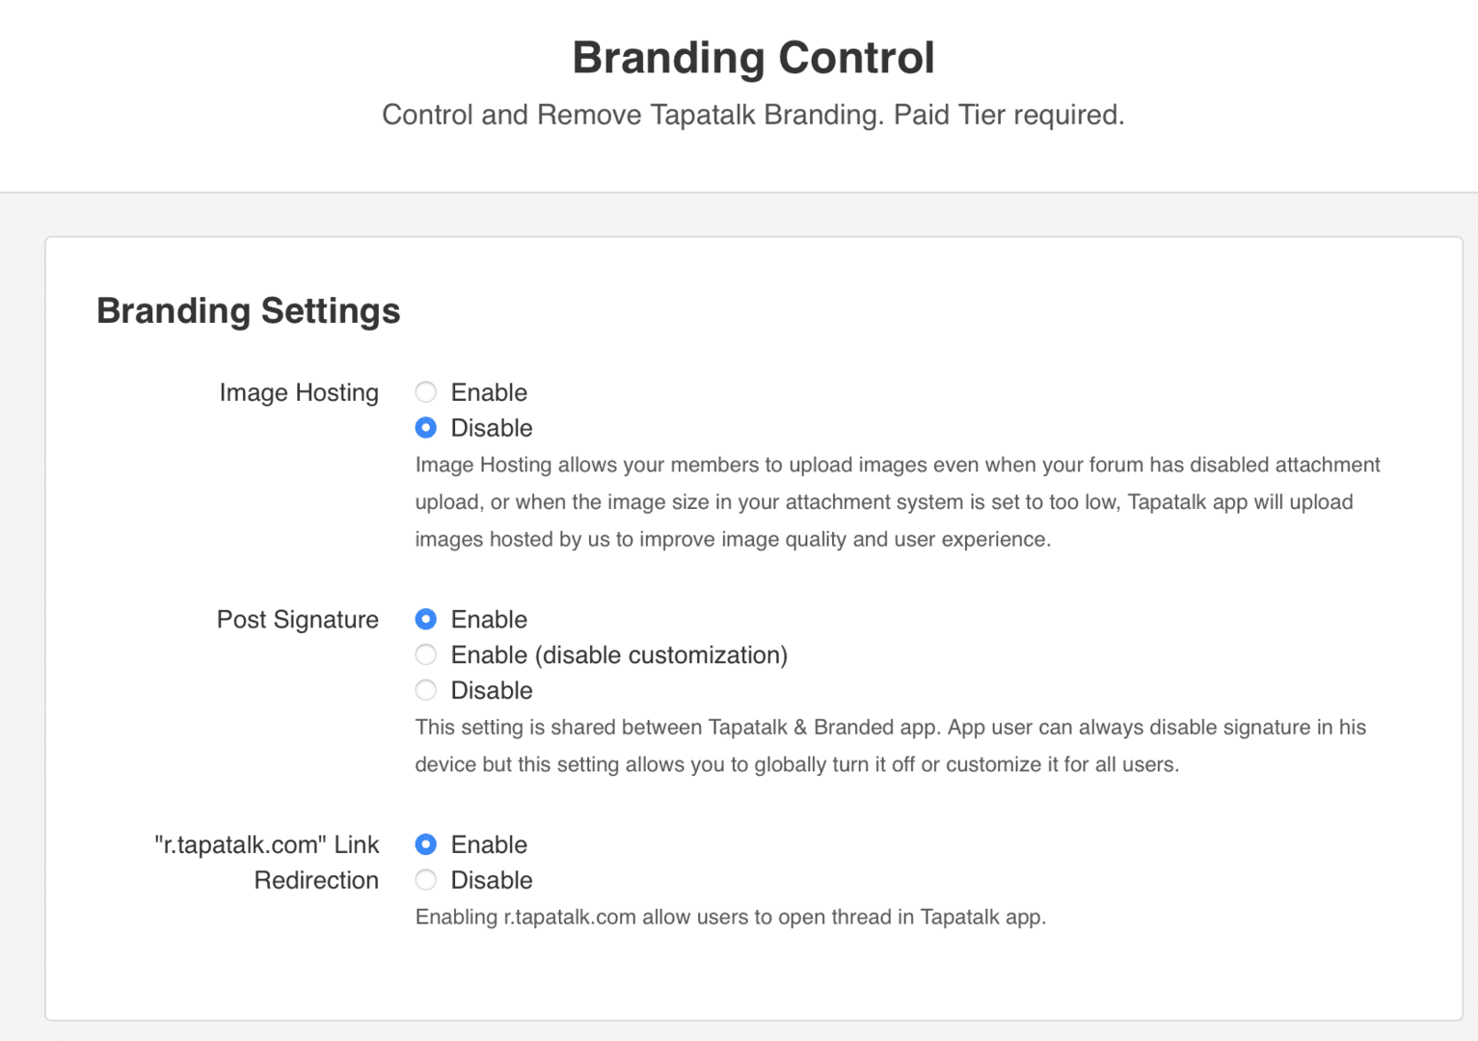Click "Disable" label text under Link Redirection
The image size is (1478, 1041).
point(492,881)
